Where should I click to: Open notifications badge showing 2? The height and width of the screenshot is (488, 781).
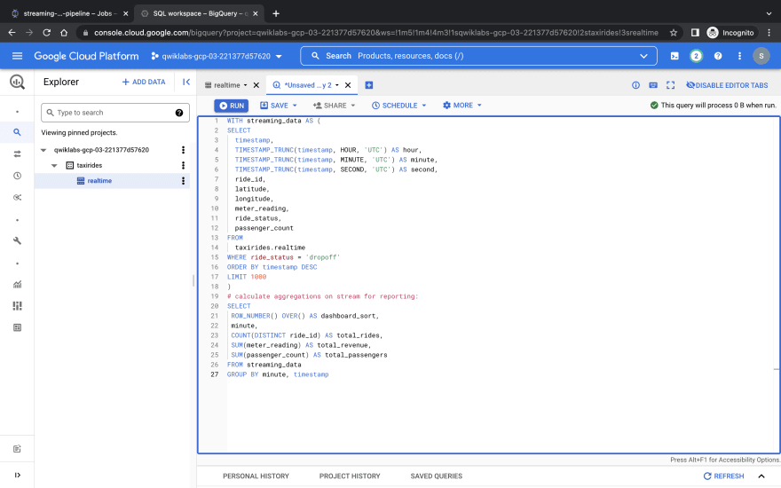(696, 56)
